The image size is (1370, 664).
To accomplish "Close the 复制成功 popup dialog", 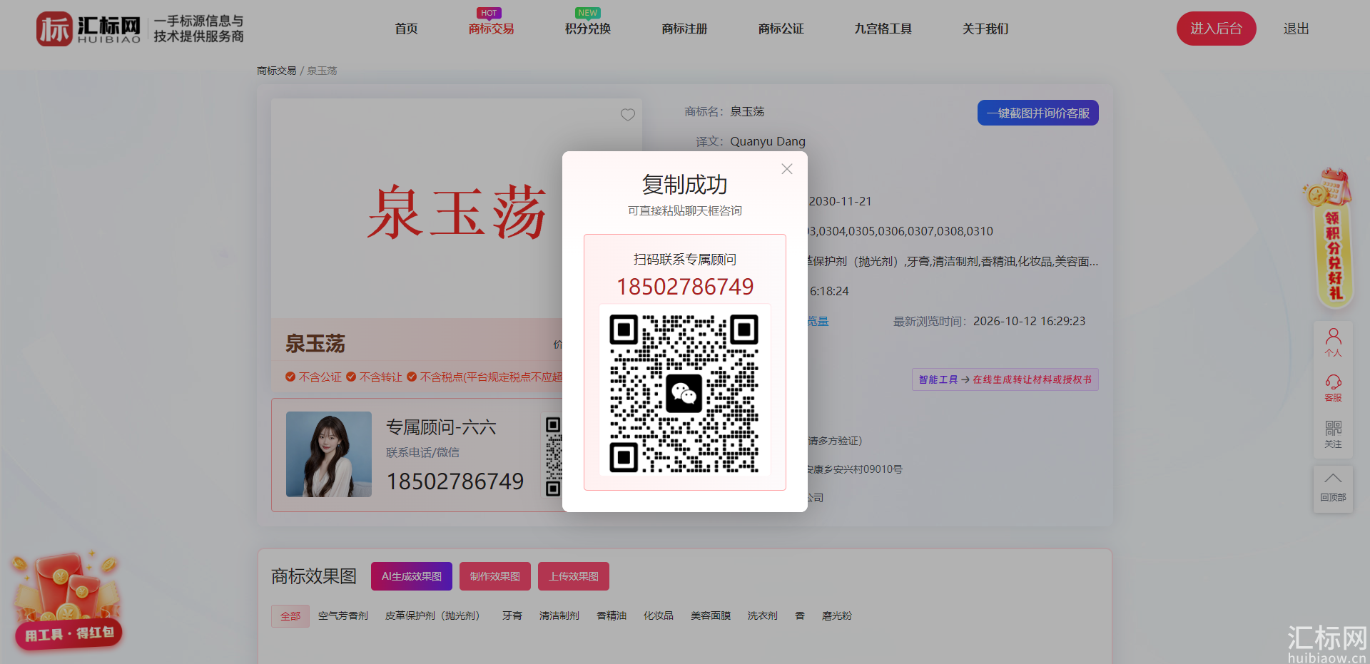I will coord(787,169).
